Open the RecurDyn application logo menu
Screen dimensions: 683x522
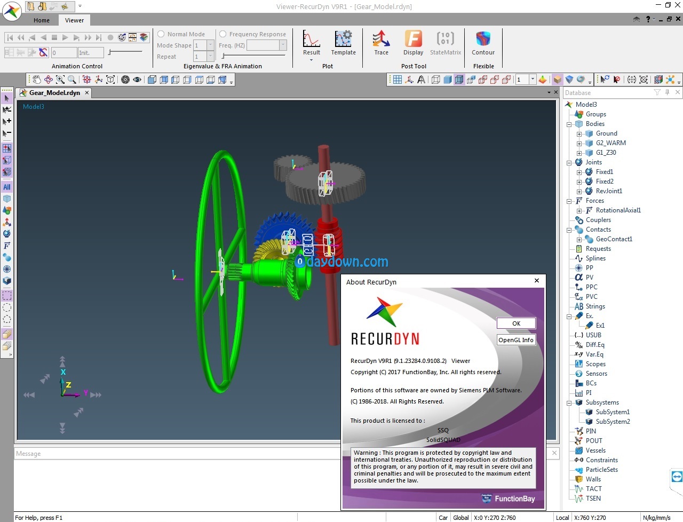tap(12, 11)
